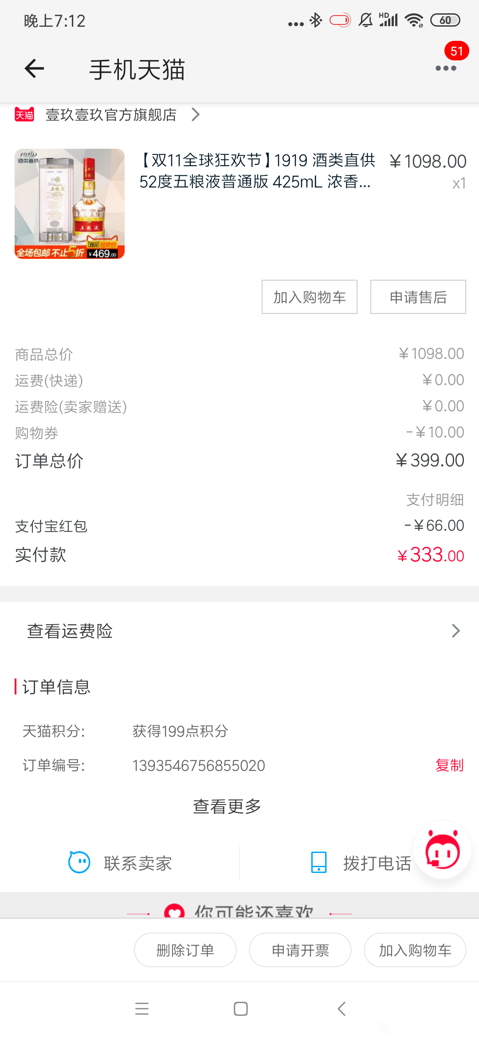Open store page via chevron next to 壹玖壹玖官方旗舰店

pyautogui.click(x=196, y=115)
